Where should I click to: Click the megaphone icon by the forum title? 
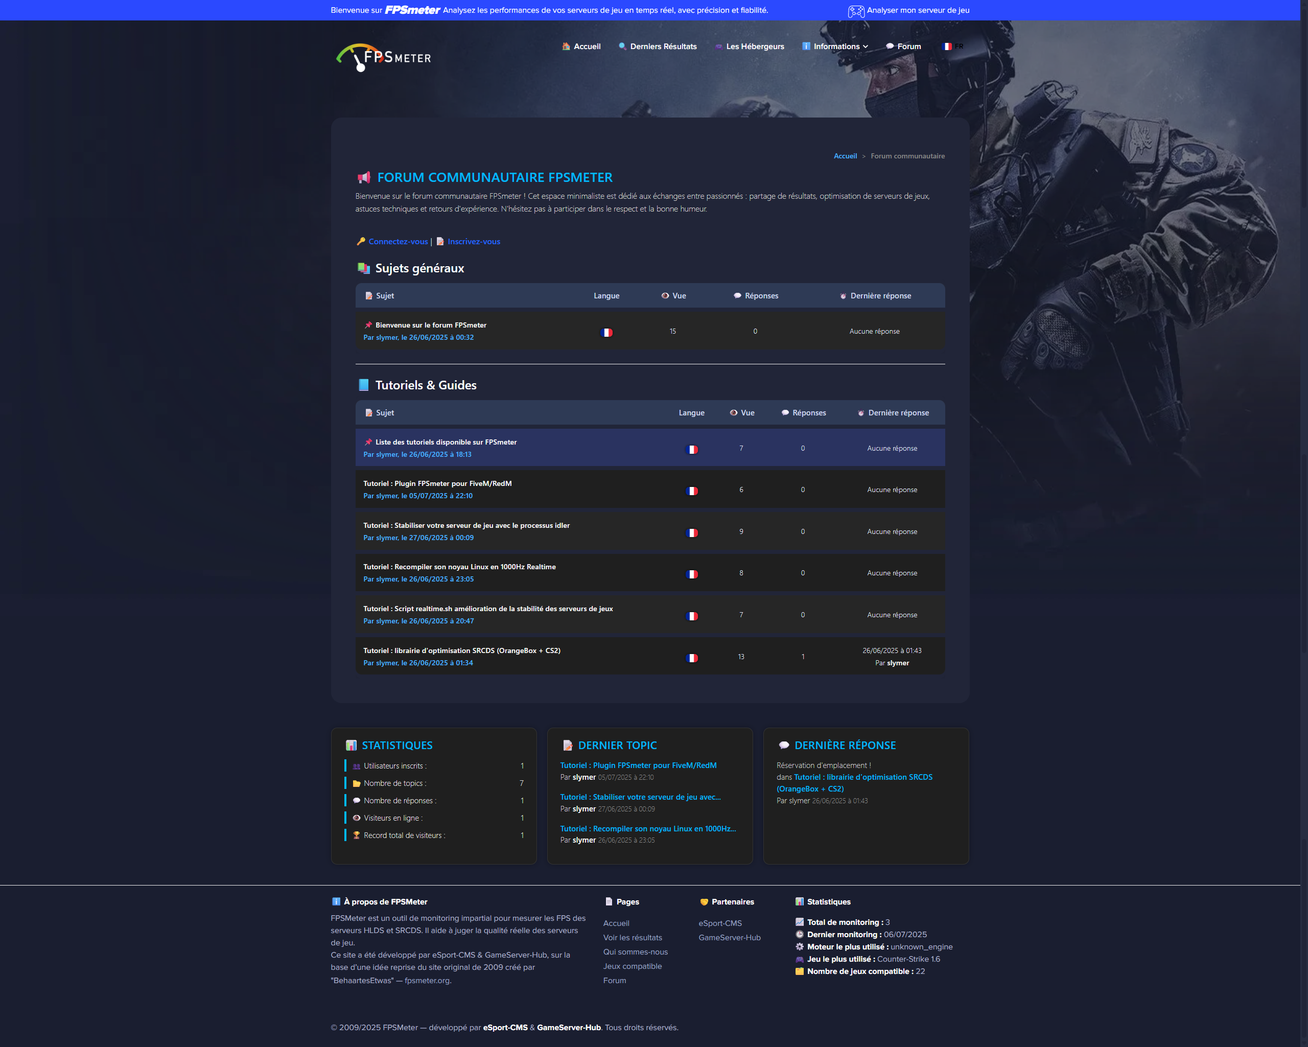point(364,178)
